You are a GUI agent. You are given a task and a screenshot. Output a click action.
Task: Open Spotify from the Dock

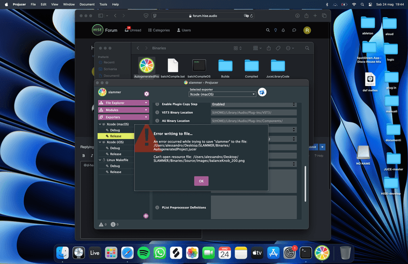coord(143,253)
